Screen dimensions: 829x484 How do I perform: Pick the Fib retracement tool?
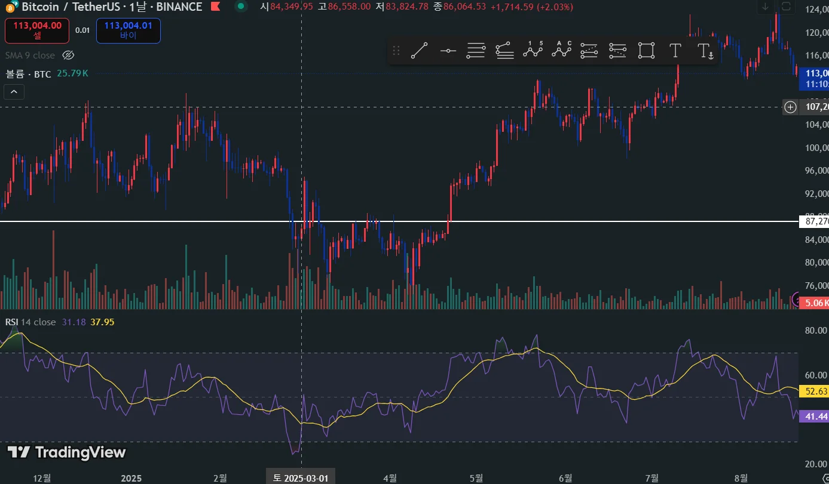click(x=476, y=51)
